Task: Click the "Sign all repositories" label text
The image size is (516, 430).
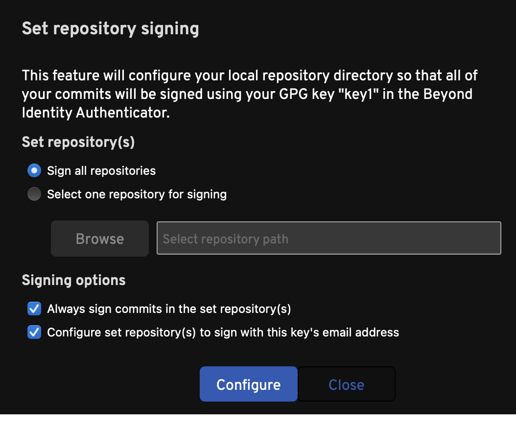Action: [x=101, y=171]
